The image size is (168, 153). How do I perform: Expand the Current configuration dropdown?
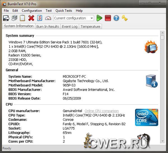[x=92, y=18]
